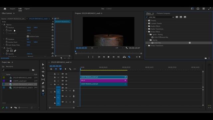Open the Filter Properties funnel in Effect Controls
The width and height of the screenshot is (213, 120).
click(x=61, y=58)
